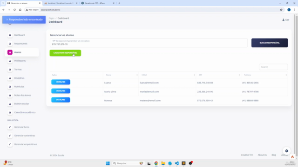
Task: Click the Sair logout link
Action: 285,19
